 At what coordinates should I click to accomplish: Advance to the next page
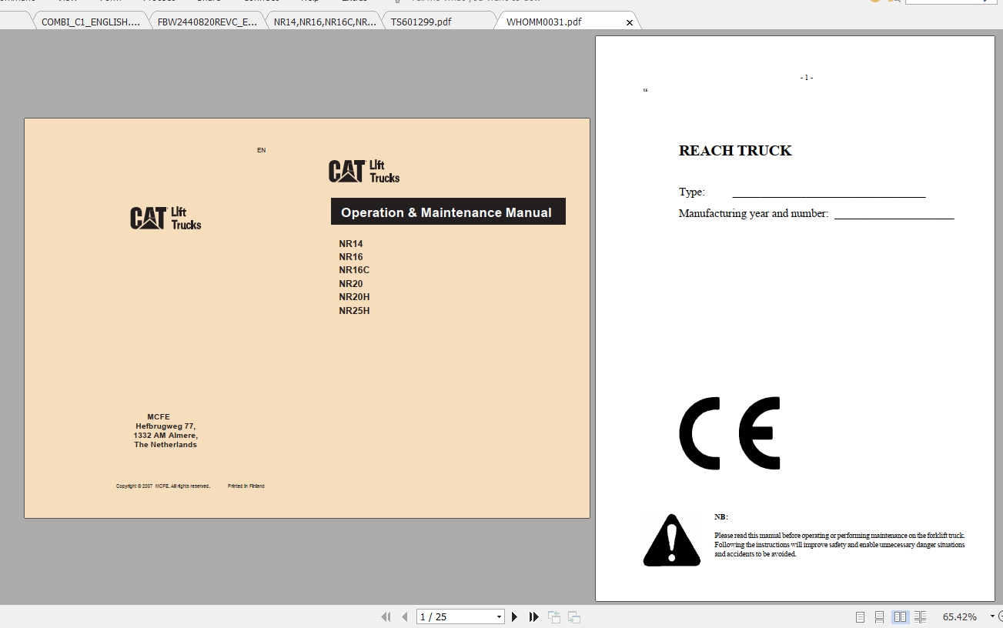pos(514,616)
